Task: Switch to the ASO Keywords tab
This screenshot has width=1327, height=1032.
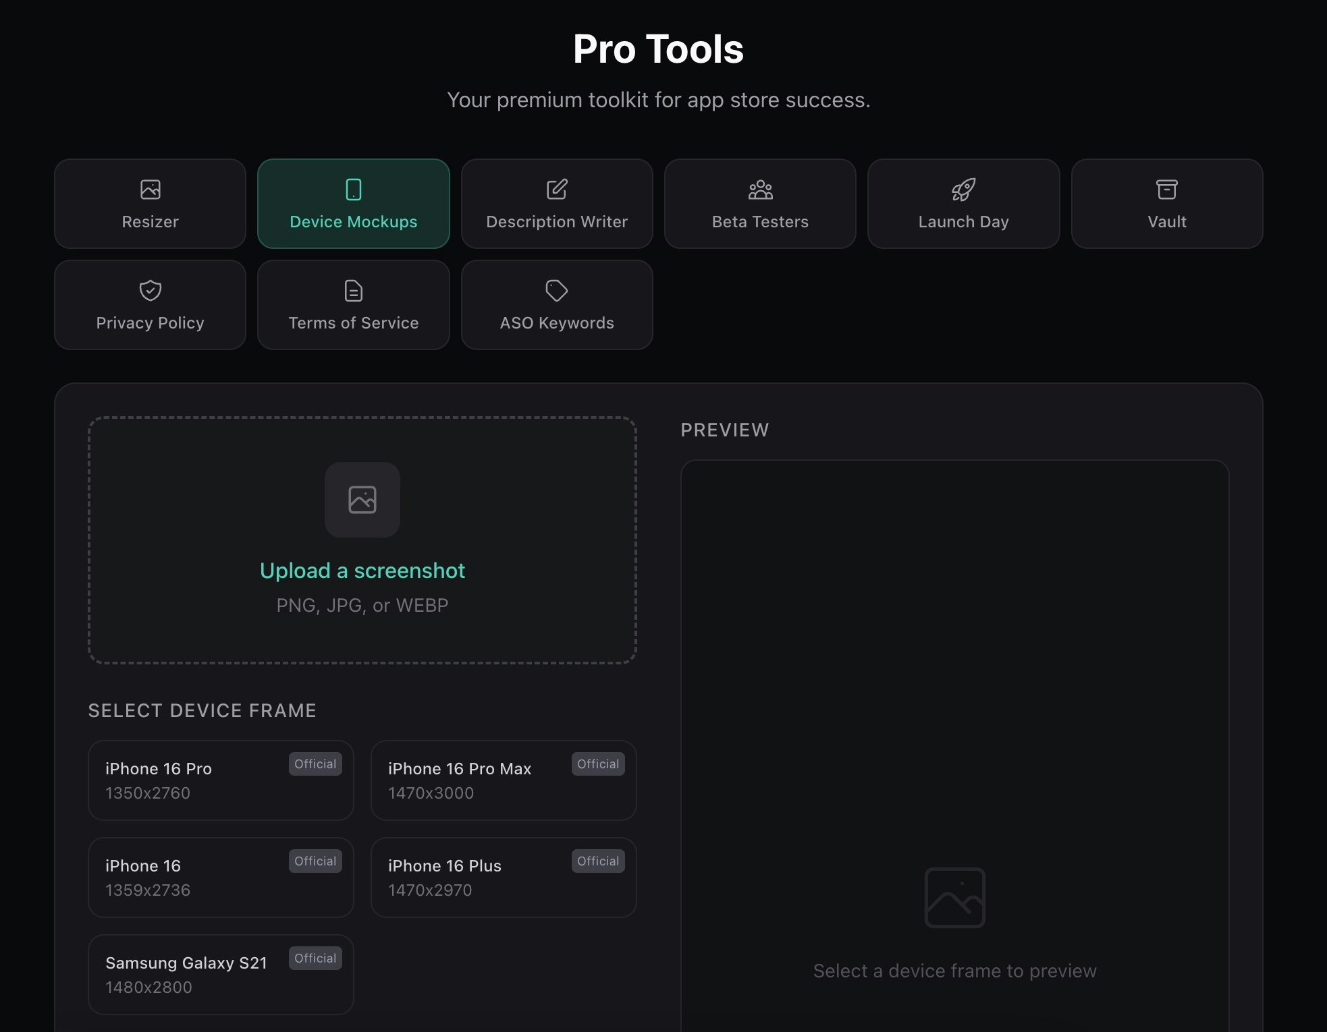Action: click(557, 305)
